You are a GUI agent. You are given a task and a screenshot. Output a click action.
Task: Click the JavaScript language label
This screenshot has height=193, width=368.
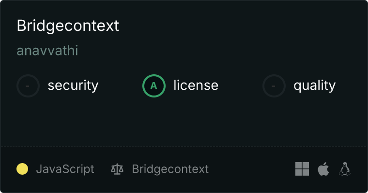pos(65,169)
